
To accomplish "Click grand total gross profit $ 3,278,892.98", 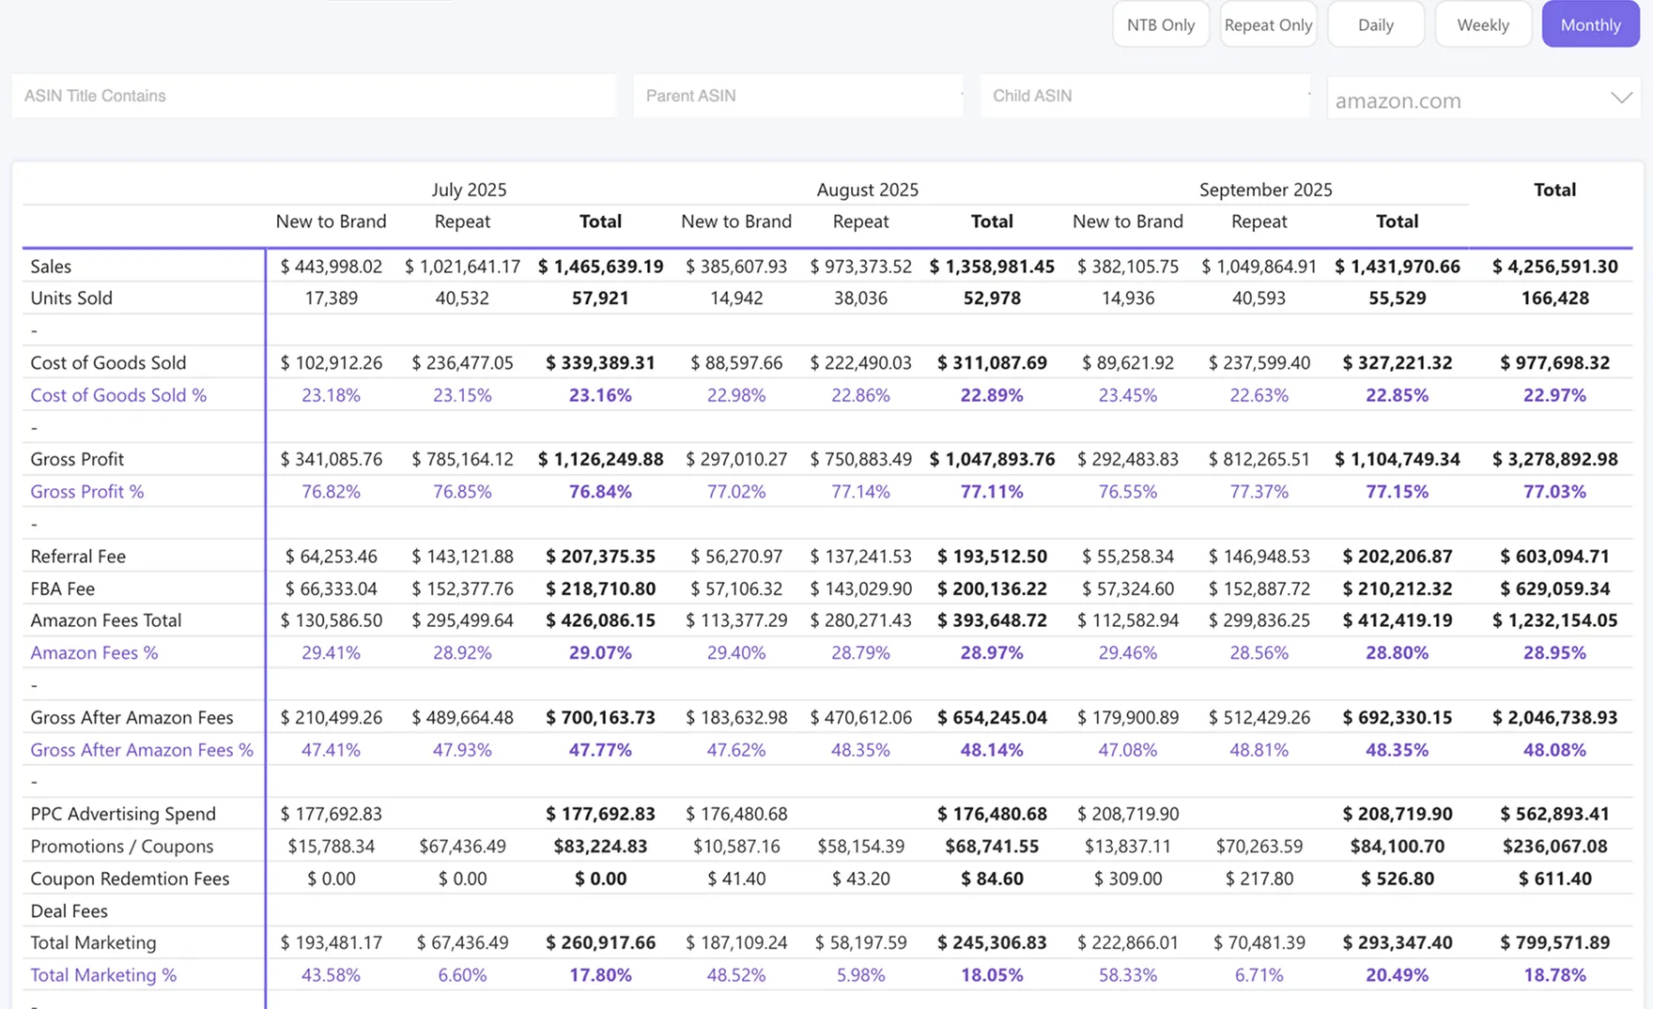I will click(1554, 459).
